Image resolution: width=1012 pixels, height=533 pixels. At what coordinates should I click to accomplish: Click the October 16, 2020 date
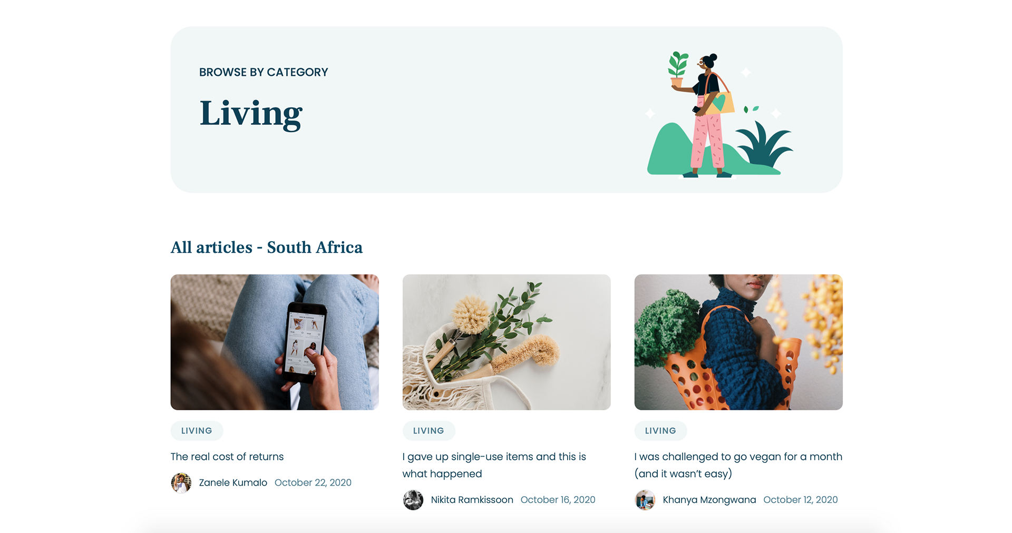[x=558, y=500]
